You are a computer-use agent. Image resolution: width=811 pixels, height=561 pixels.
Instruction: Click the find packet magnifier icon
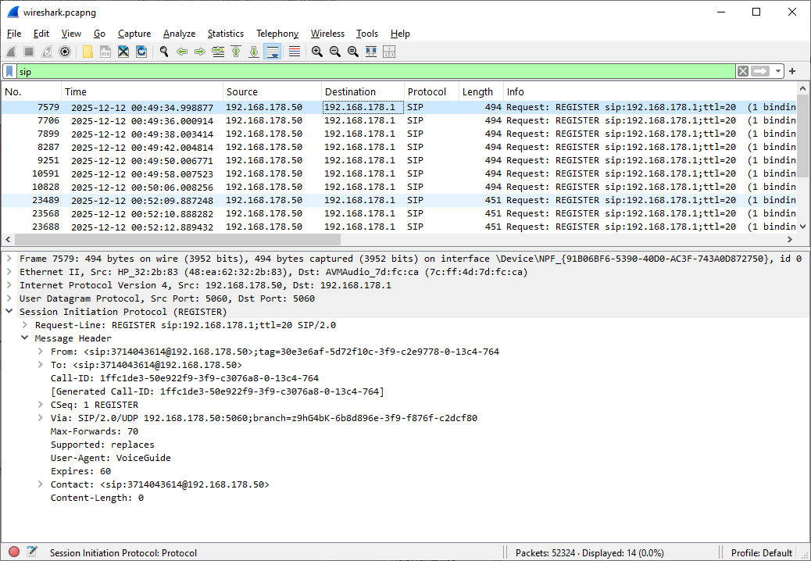(164, 52)
